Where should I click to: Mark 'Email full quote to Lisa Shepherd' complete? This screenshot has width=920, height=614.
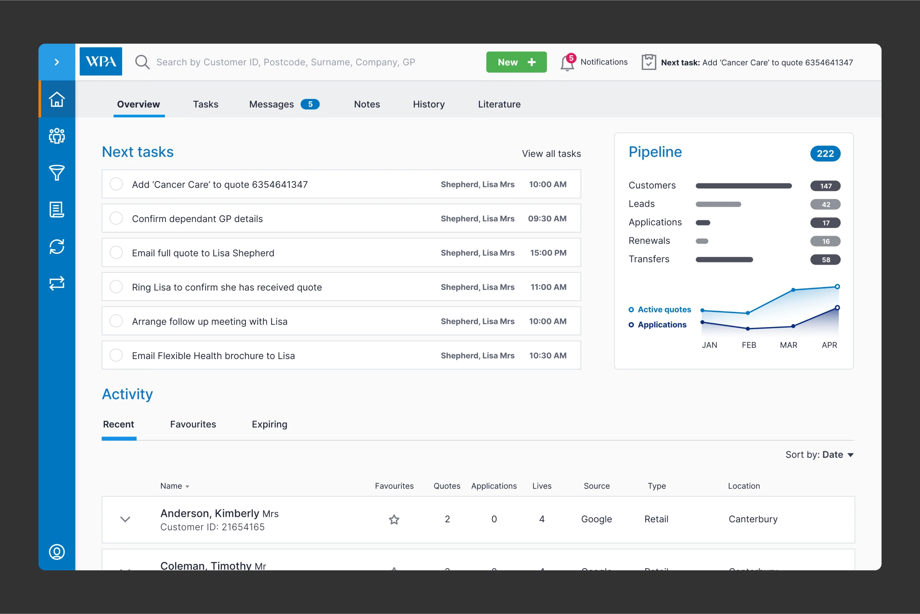116,253
